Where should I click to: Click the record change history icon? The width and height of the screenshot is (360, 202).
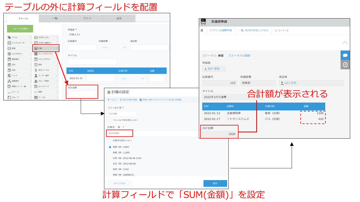coord(345,65)
